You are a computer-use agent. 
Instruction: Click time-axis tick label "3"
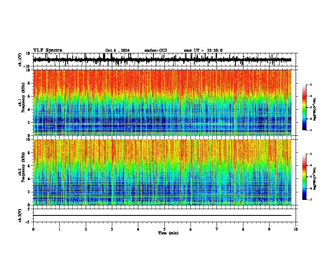pyautogui.click(x=112, y=229)
